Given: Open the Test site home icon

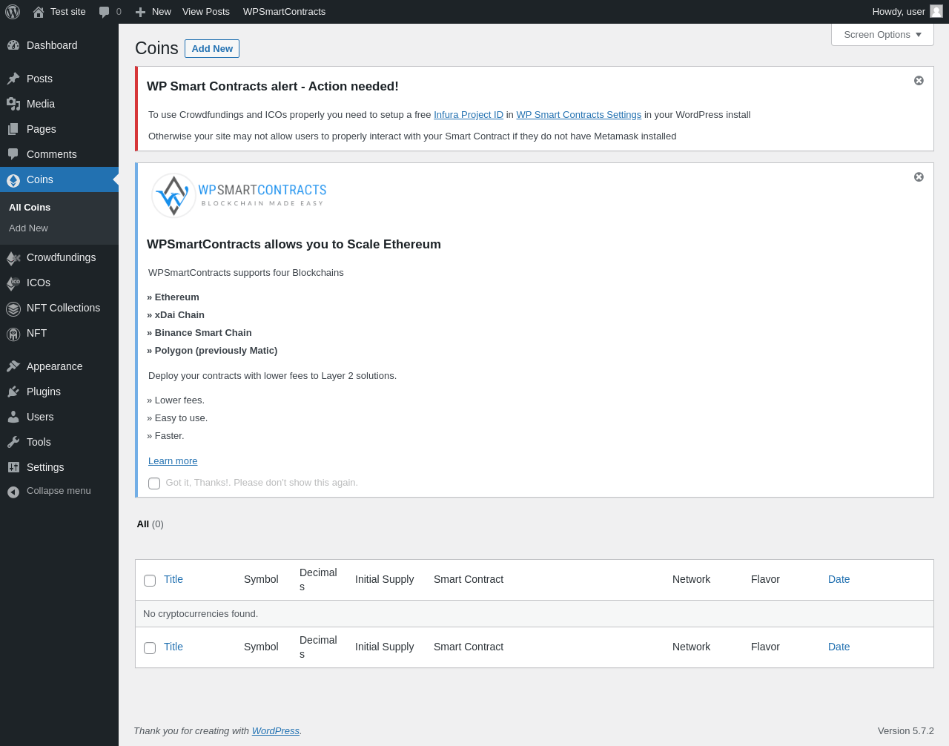Looking at the screenshot, I should click(39, 12).
